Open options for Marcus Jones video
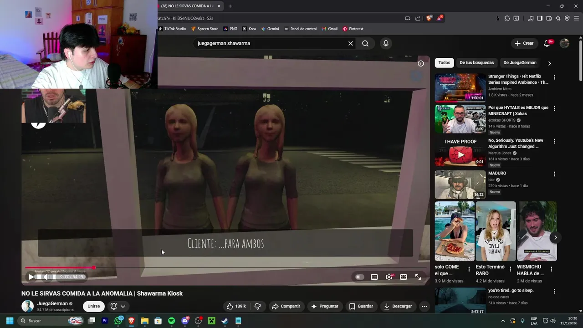 [554, 141]
